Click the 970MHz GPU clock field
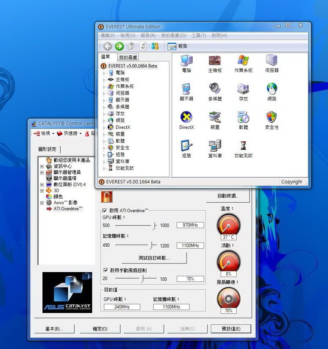 pyautogui.click(x=190, y=225)
